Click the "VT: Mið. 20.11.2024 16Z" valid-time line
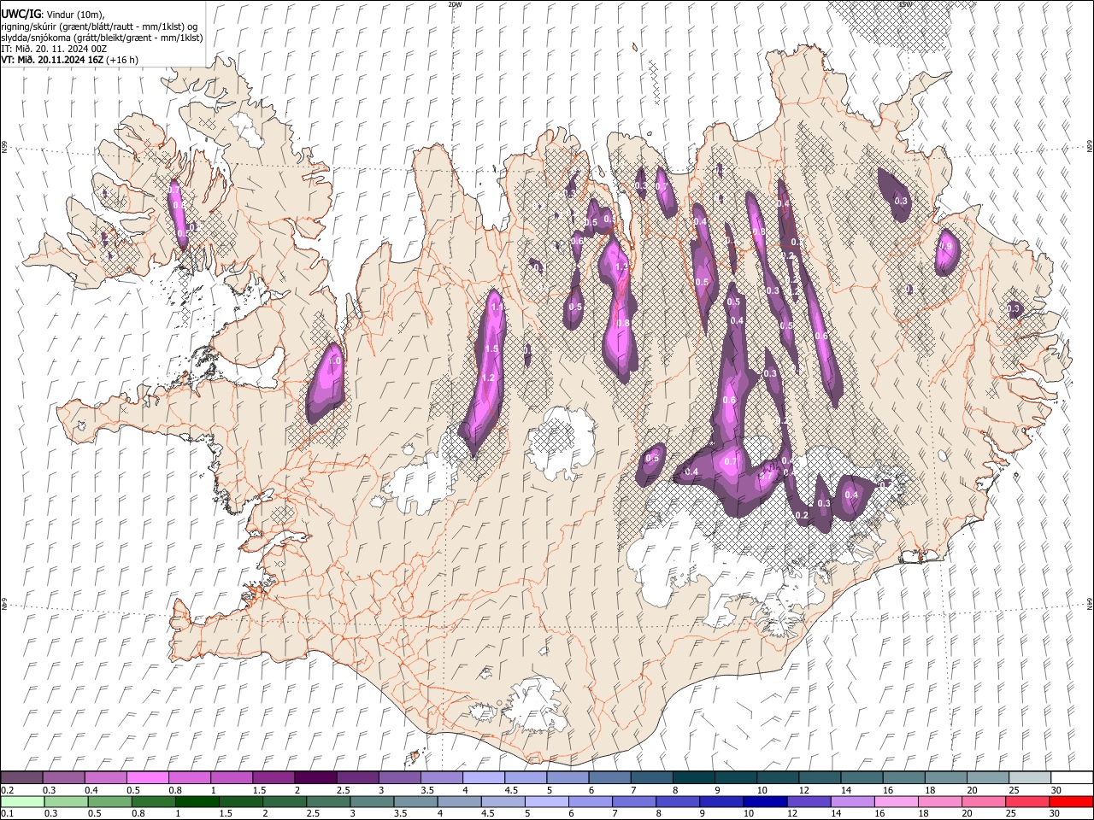 53,60
